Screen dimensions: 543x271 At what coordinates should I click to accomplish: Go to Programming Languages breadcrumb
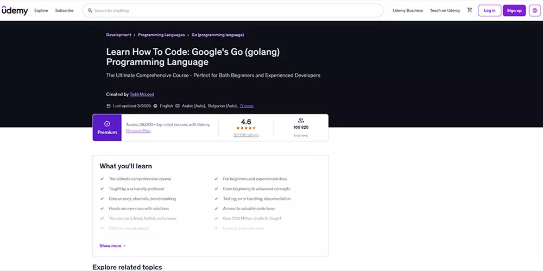click(161, 35)
